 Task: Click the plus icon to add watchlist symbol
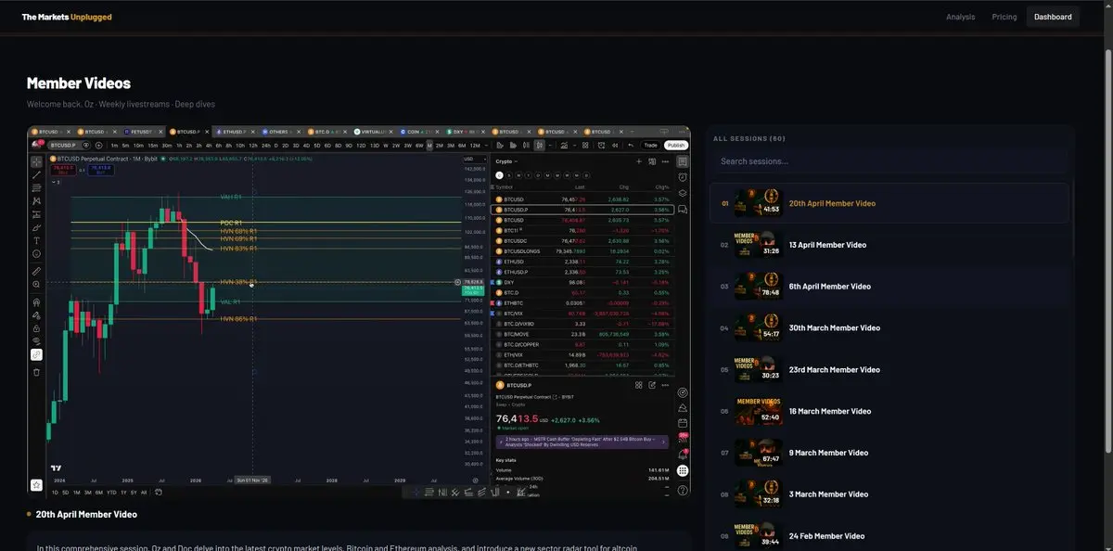click(x=638, y=161)
